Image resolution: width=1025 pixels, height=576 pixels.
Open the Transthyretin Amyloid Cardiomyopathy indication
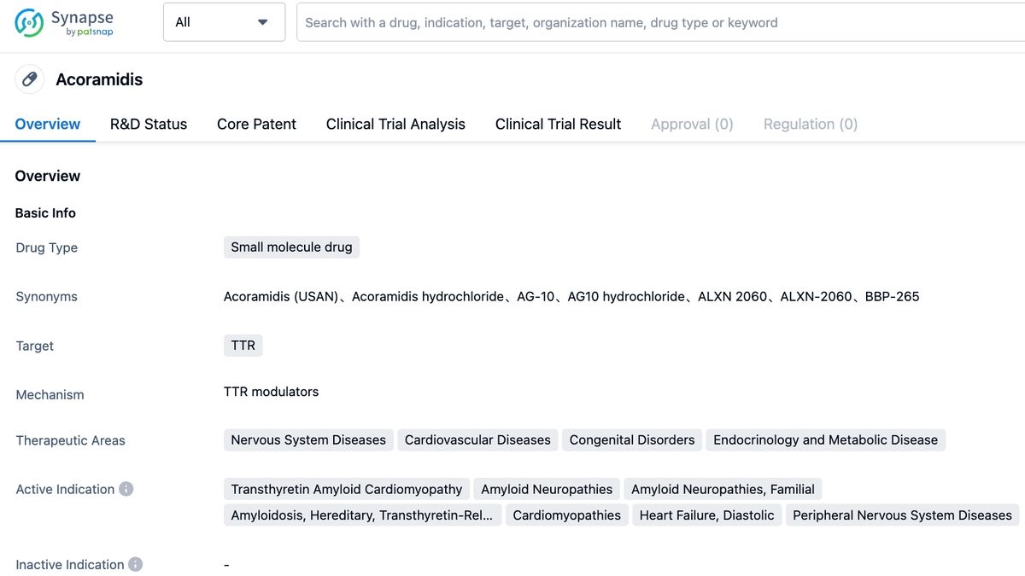345,488
